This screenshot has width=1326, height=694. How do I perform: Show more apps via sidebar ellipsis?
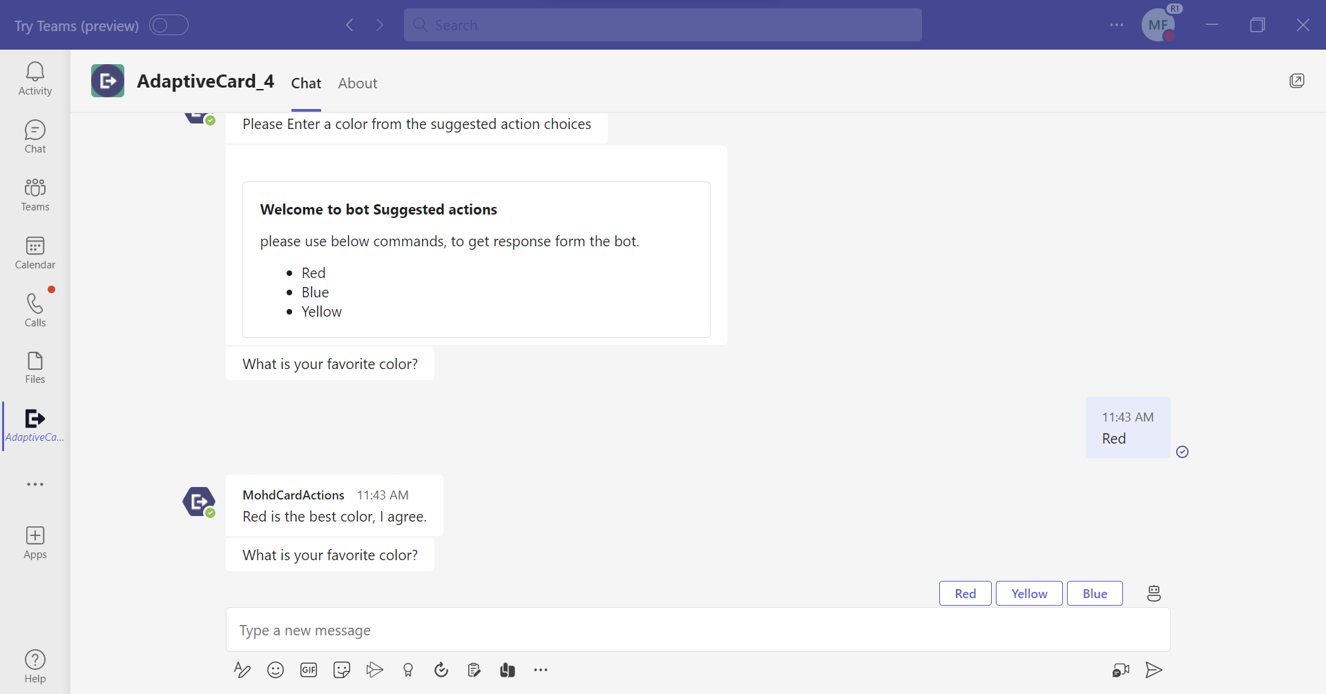point(35,484)
